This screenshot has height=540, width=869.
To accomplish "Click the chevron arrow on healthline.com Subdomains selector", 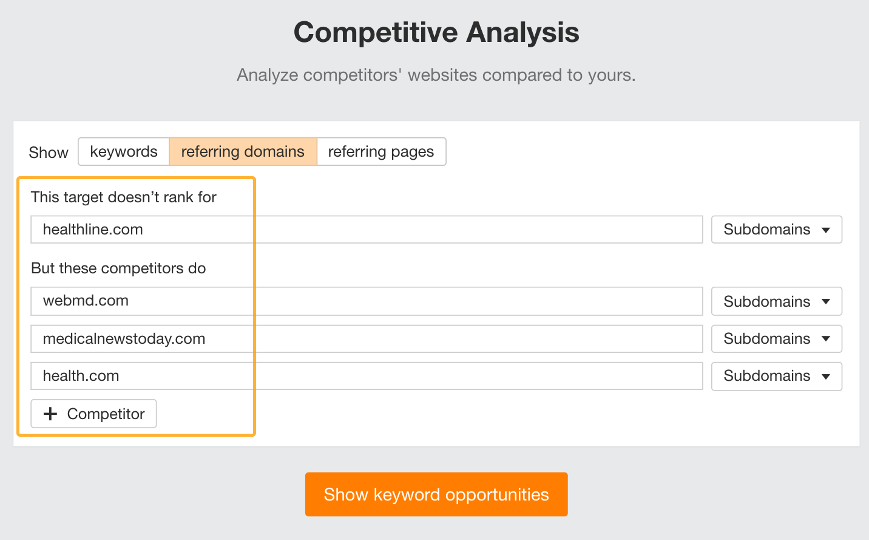I will pyautogui.click(x=824, y=230).
